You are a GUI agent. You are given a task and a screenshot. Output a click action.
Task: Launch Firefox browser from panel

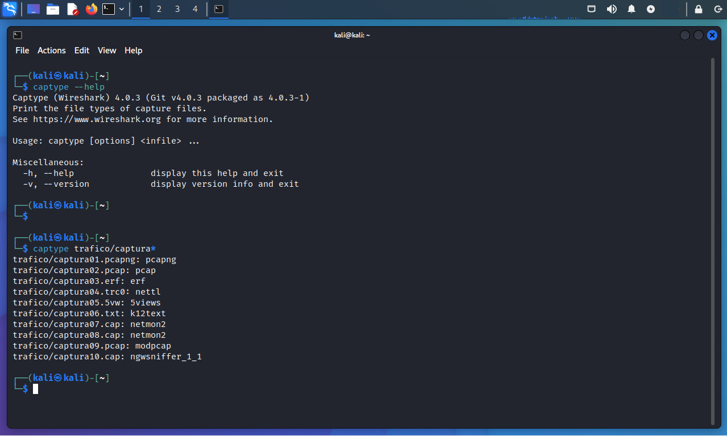(x=91, y=9)
